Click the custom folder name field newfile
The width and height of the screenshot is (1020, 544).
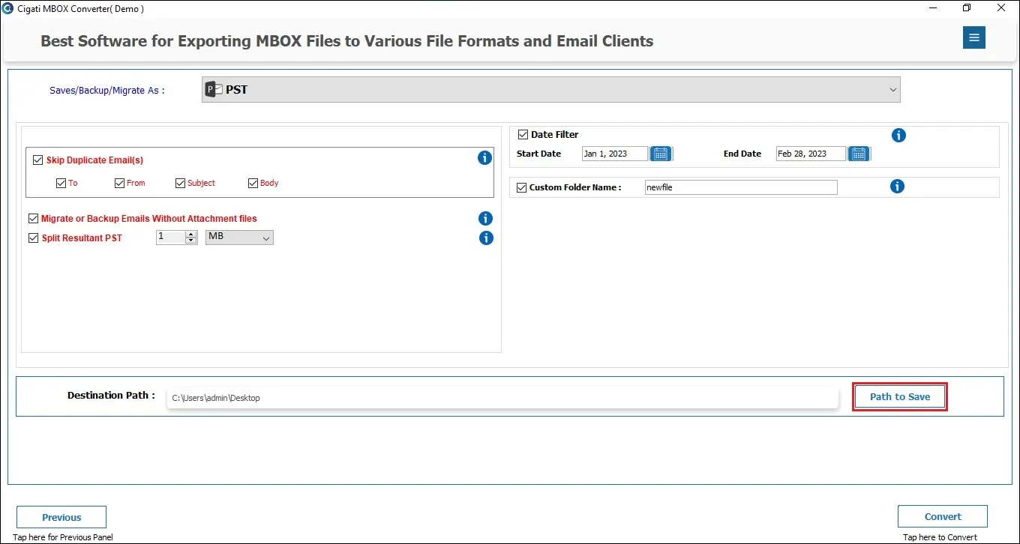(741, 187)
